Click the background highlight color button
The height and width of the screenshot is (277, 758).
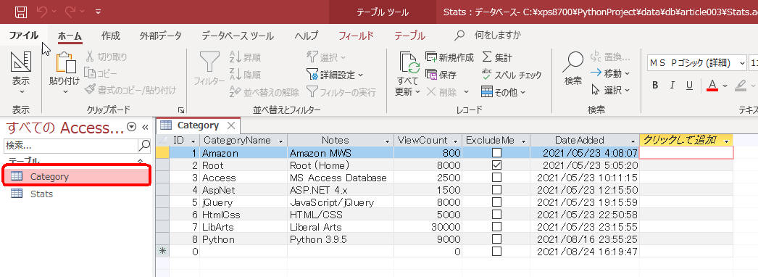tap(741, 85)
